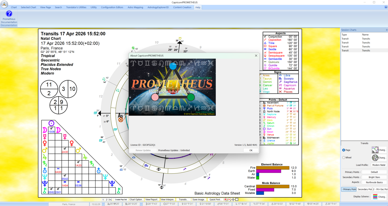Click the License ID 02CXFS22Q1 text

click(143, 145)
